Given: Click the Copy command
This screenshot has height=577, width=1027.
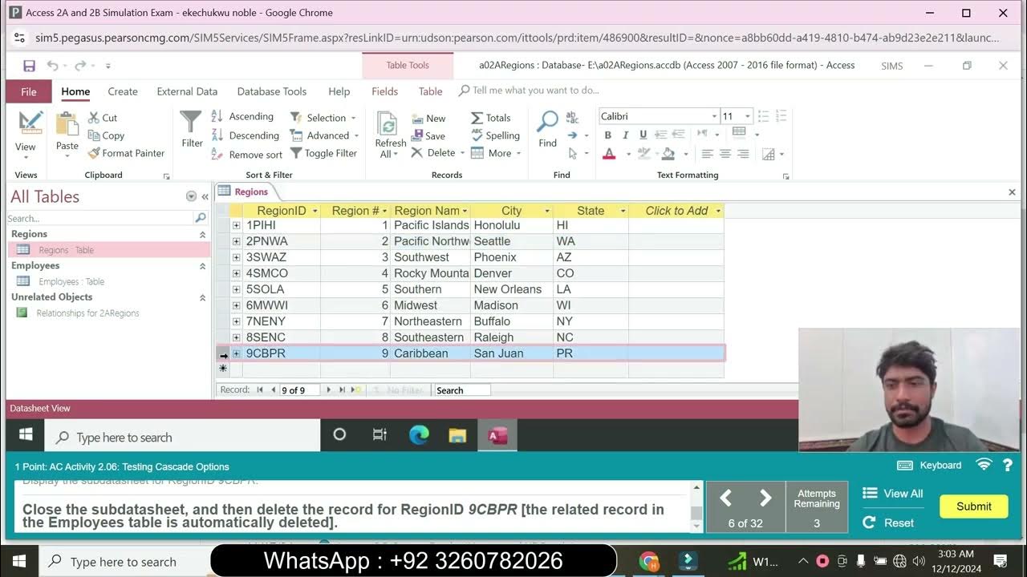Looking at the screenshot, I should tap(106, 135).
